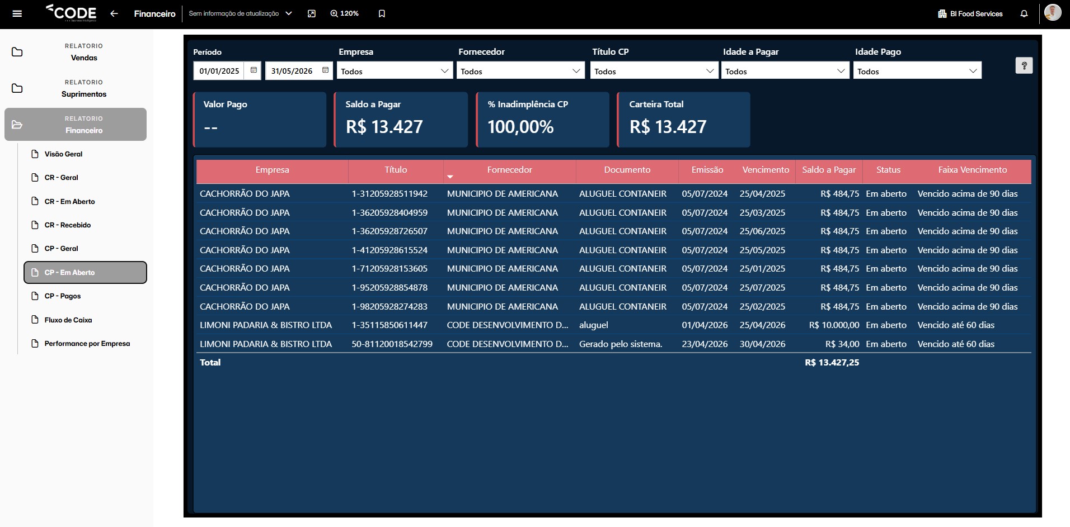Click the Faixa Vencimento column header

(x=973, y=170)
